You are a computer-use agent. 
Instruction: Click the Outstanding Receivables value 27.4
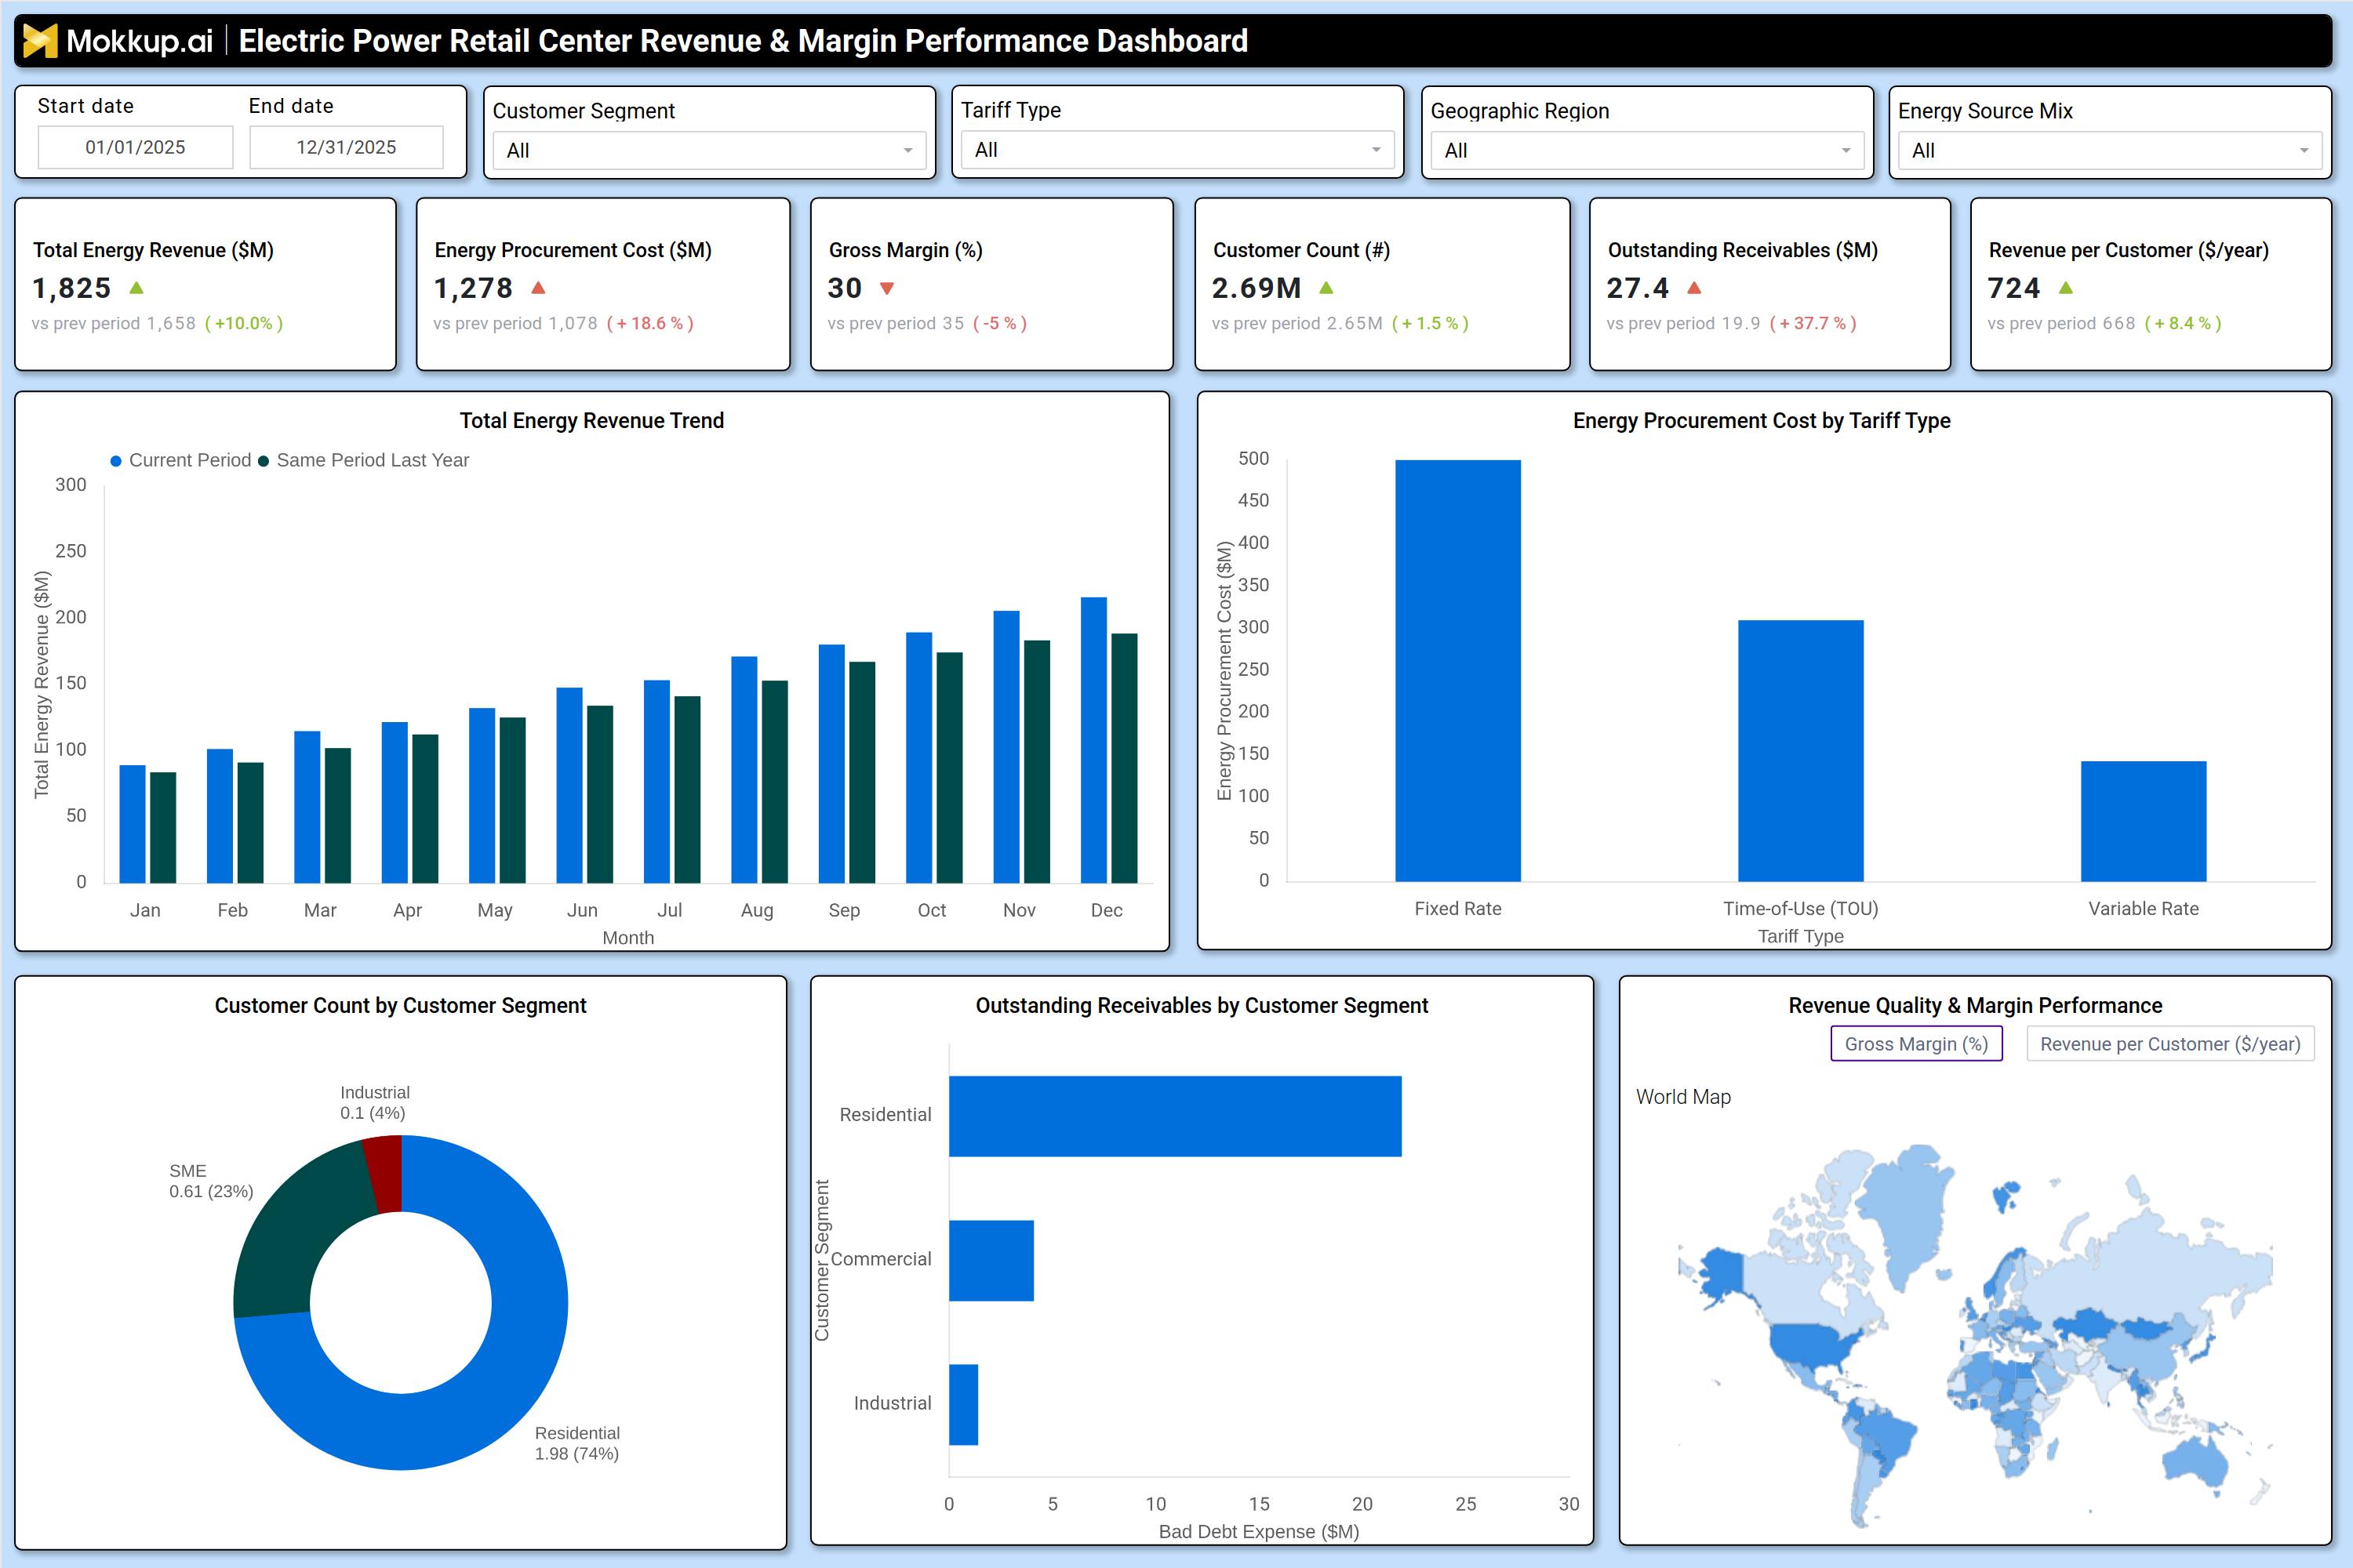pyautogui.click(x=1638, y=288)
